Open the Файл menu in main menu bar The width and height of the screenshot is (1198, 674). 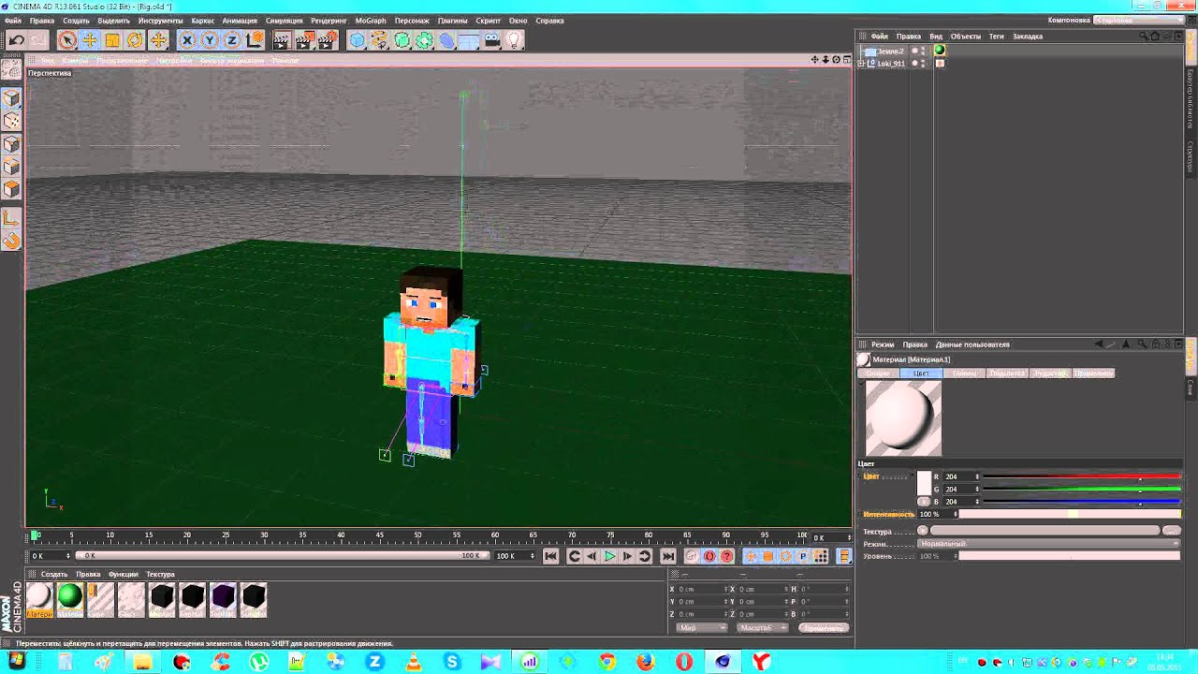[13, 21]
